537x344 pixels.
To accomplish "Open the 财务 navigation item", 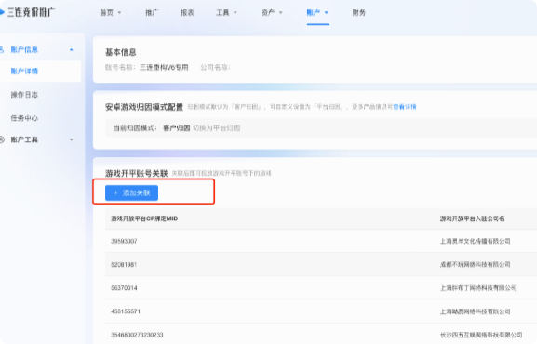I will click(359, 13).
